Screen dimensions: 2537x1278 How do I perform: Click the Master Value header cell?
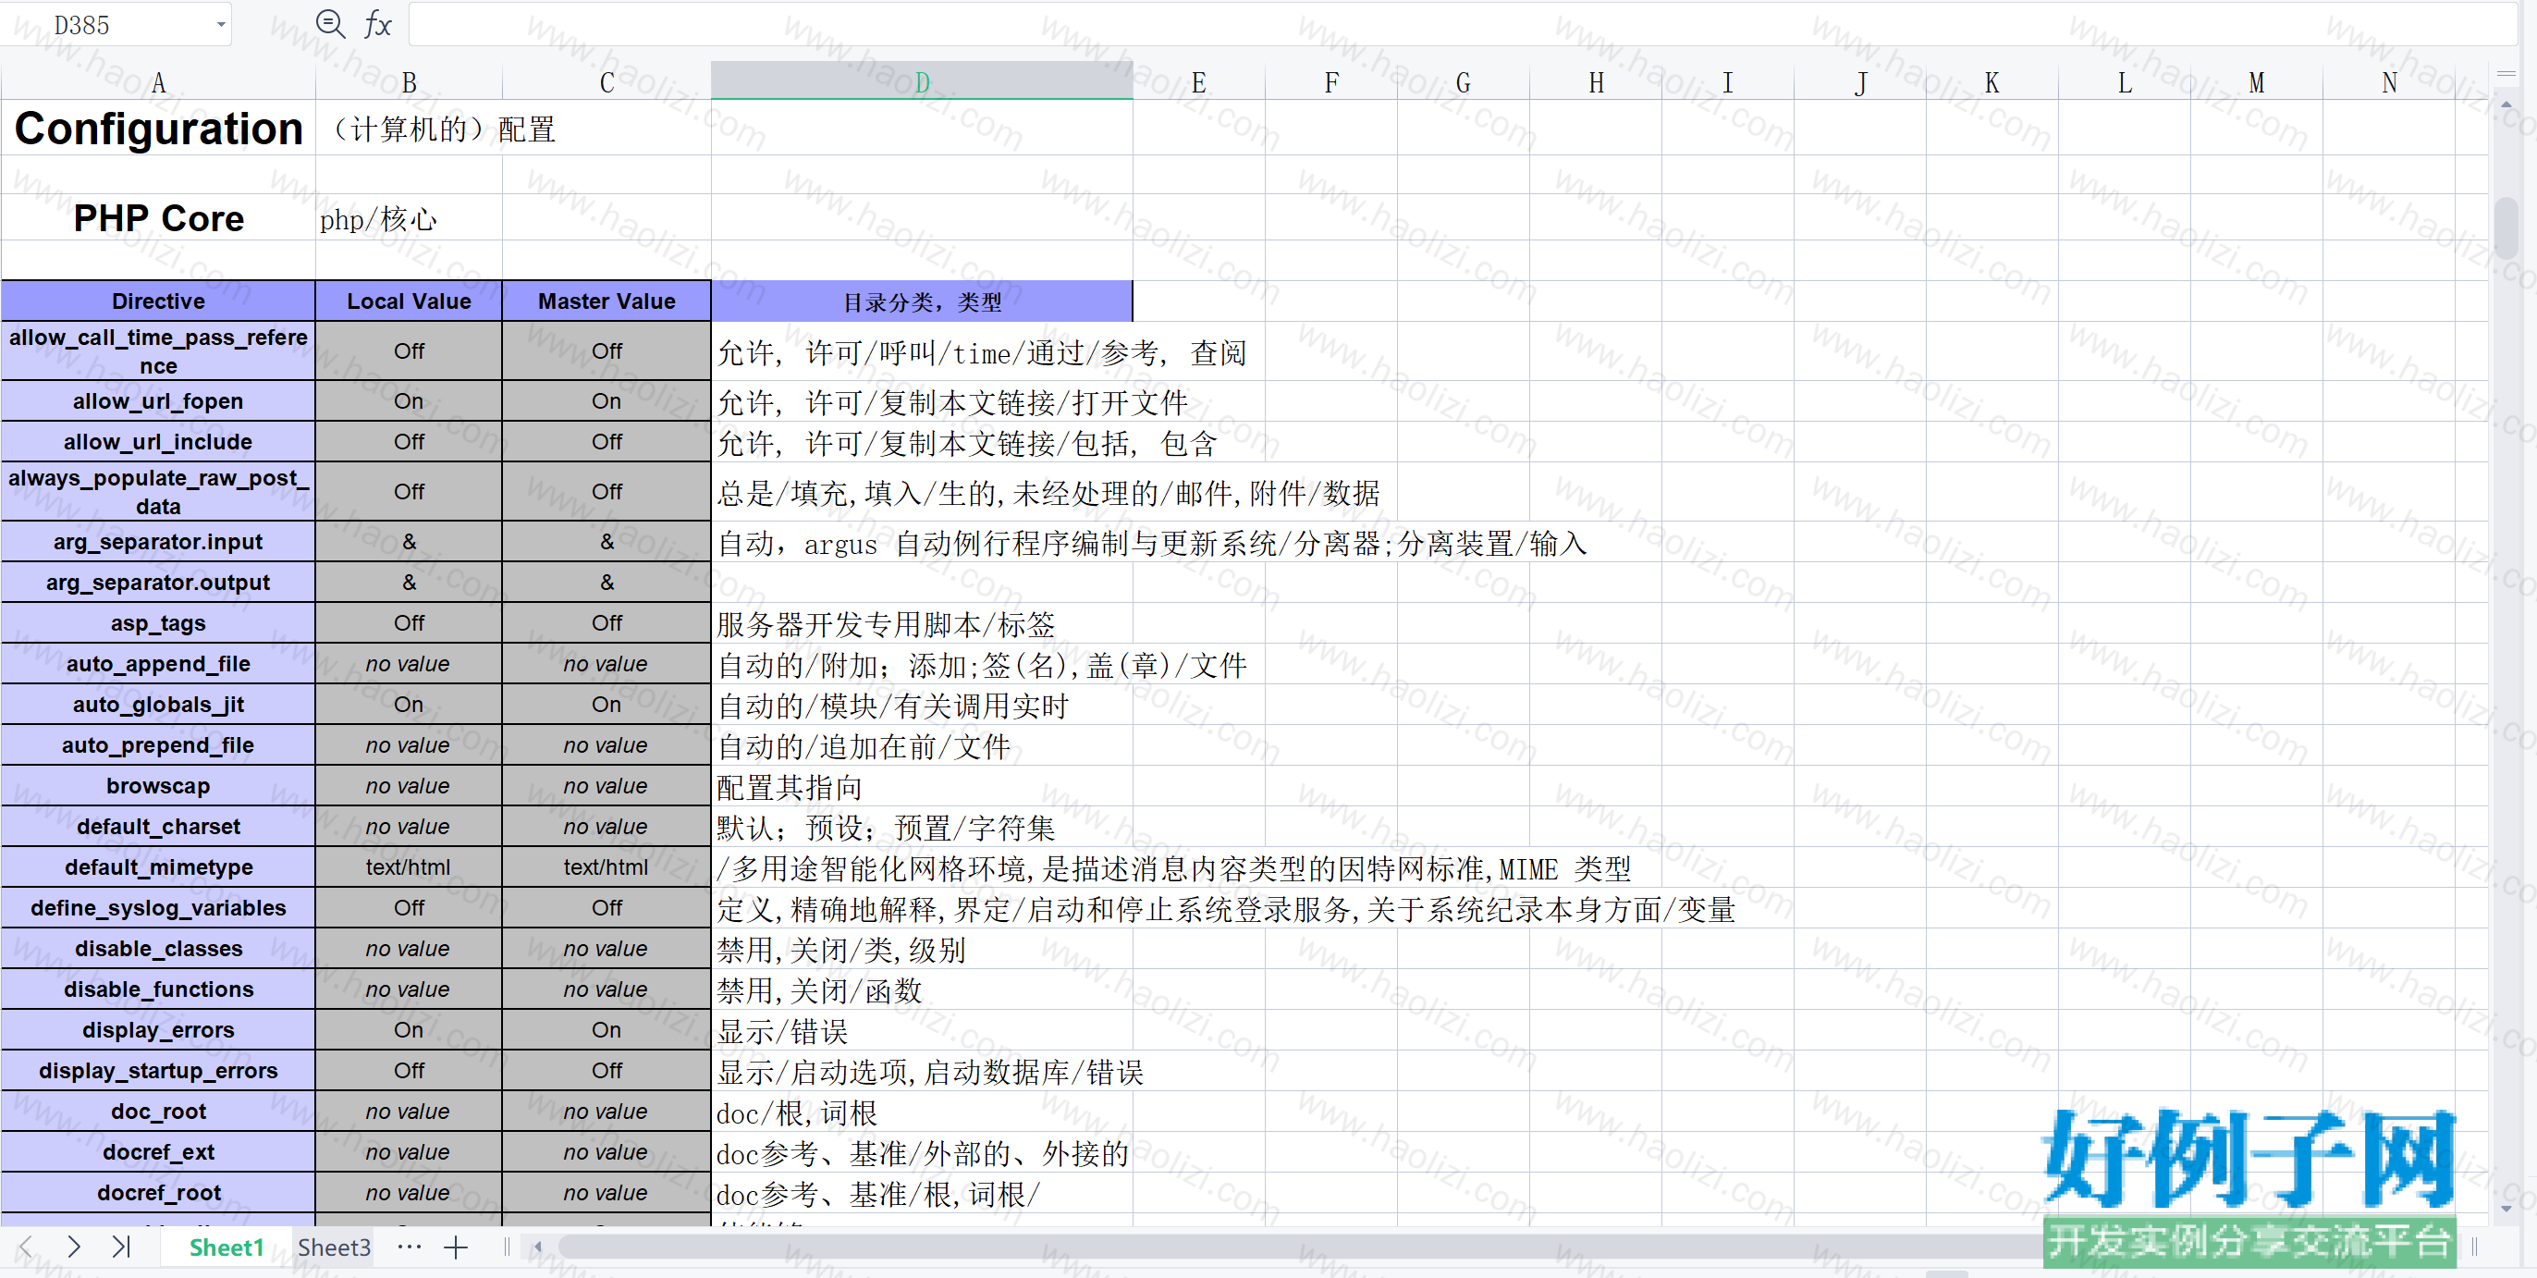(x=607, y=301)
